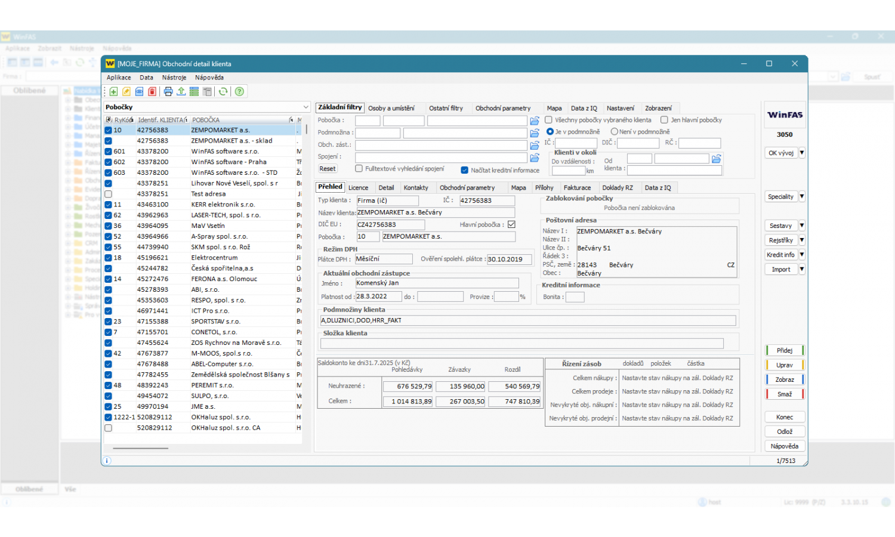Click the blue view record toolbar icon

pos(139,92)
